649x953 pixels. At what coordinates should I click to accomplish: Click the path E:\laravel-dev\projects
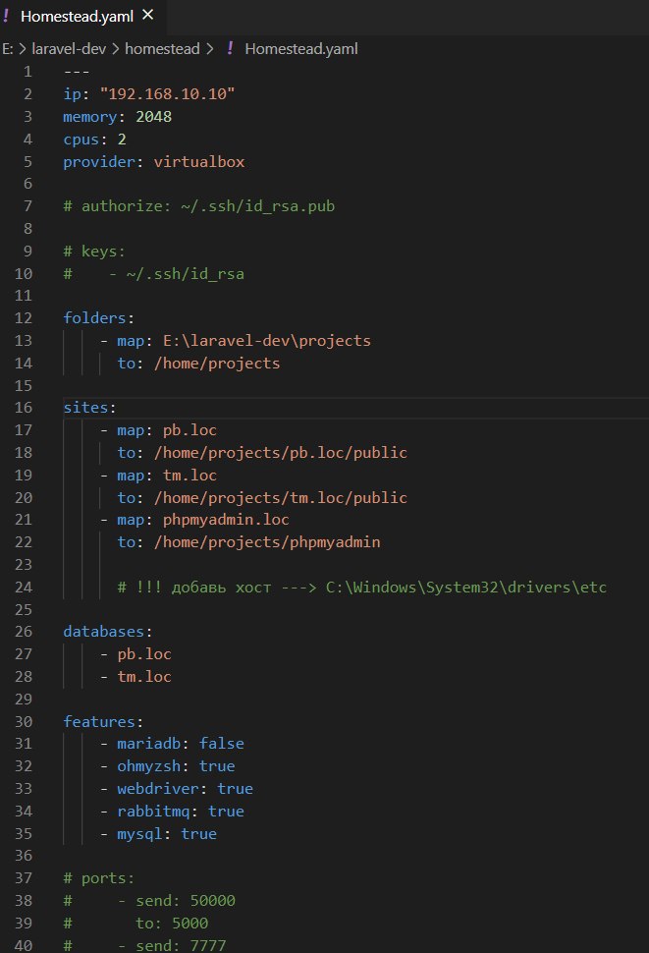[266, 340]
